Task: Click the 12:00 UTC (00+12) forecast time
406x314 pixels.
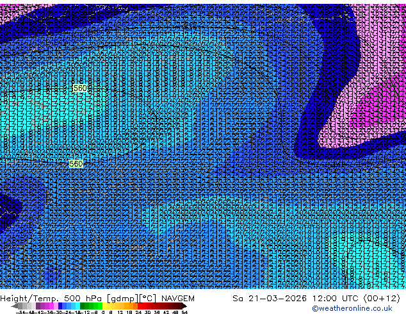Action: coord(356,299)
